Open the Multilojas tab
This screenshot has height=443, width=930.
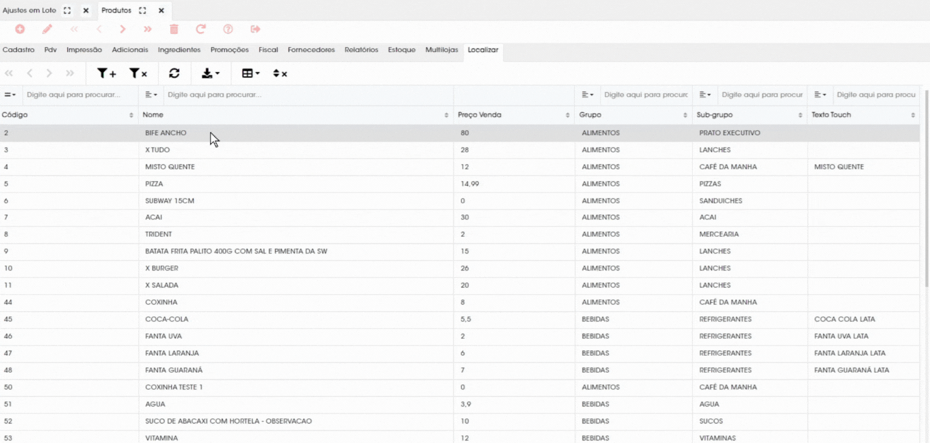441,50
